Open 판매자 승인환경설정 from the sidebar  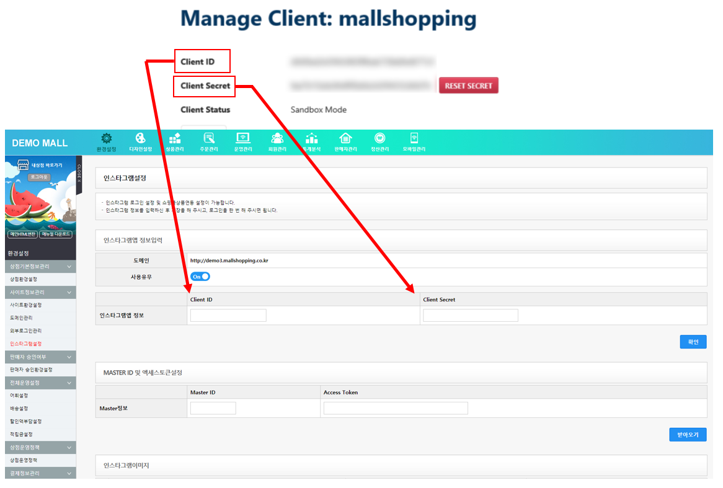pos(32,370)
